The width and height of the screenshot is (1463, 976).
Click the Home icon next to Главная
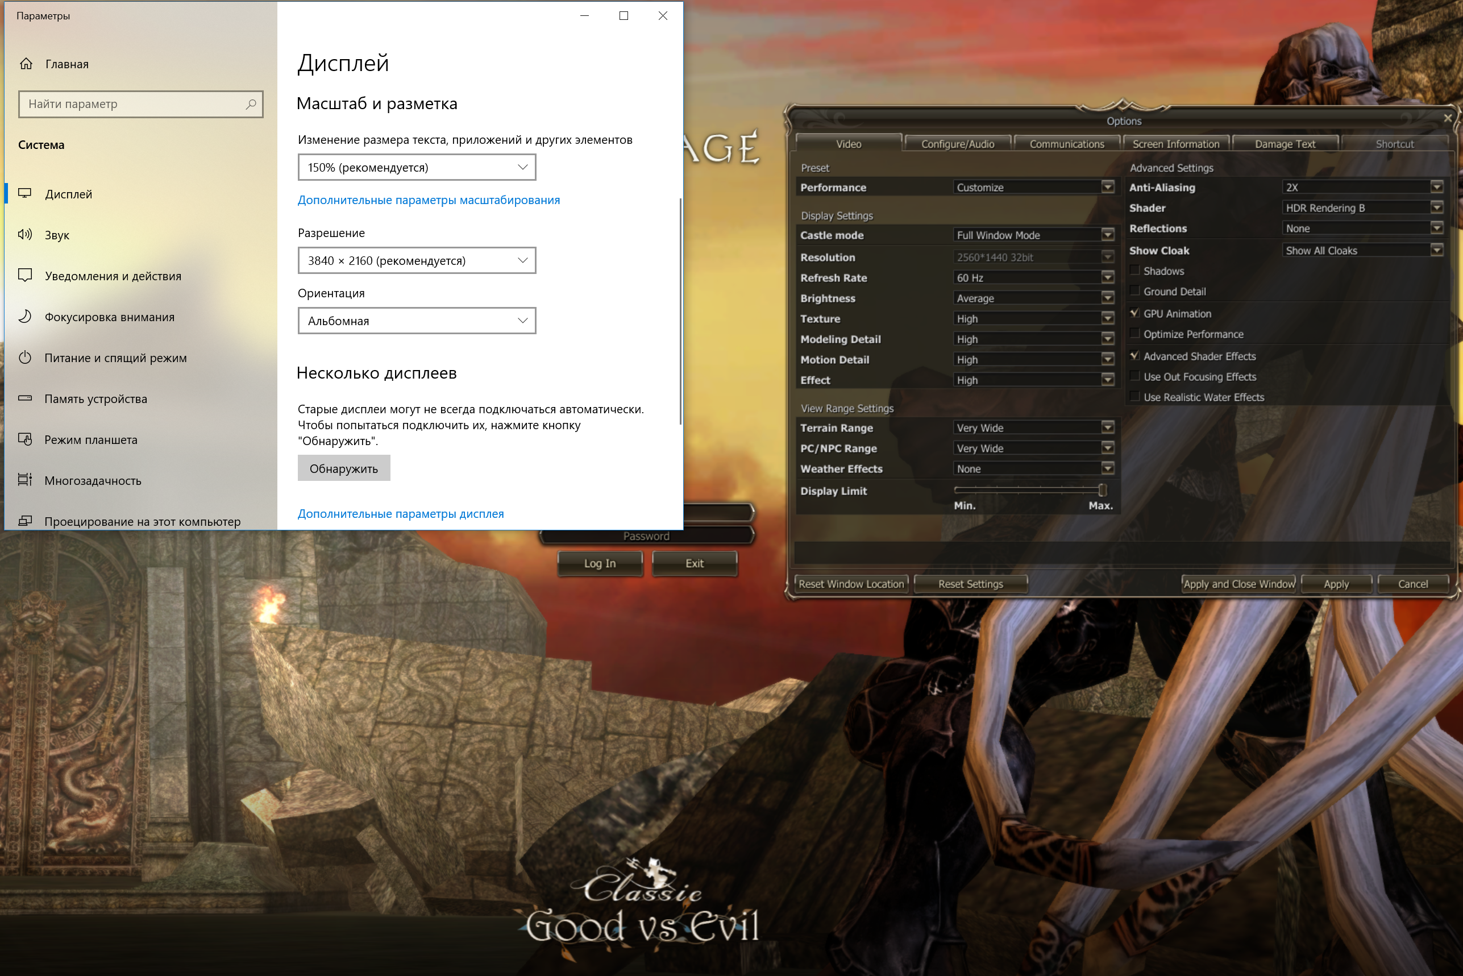[x=26, y=64]
